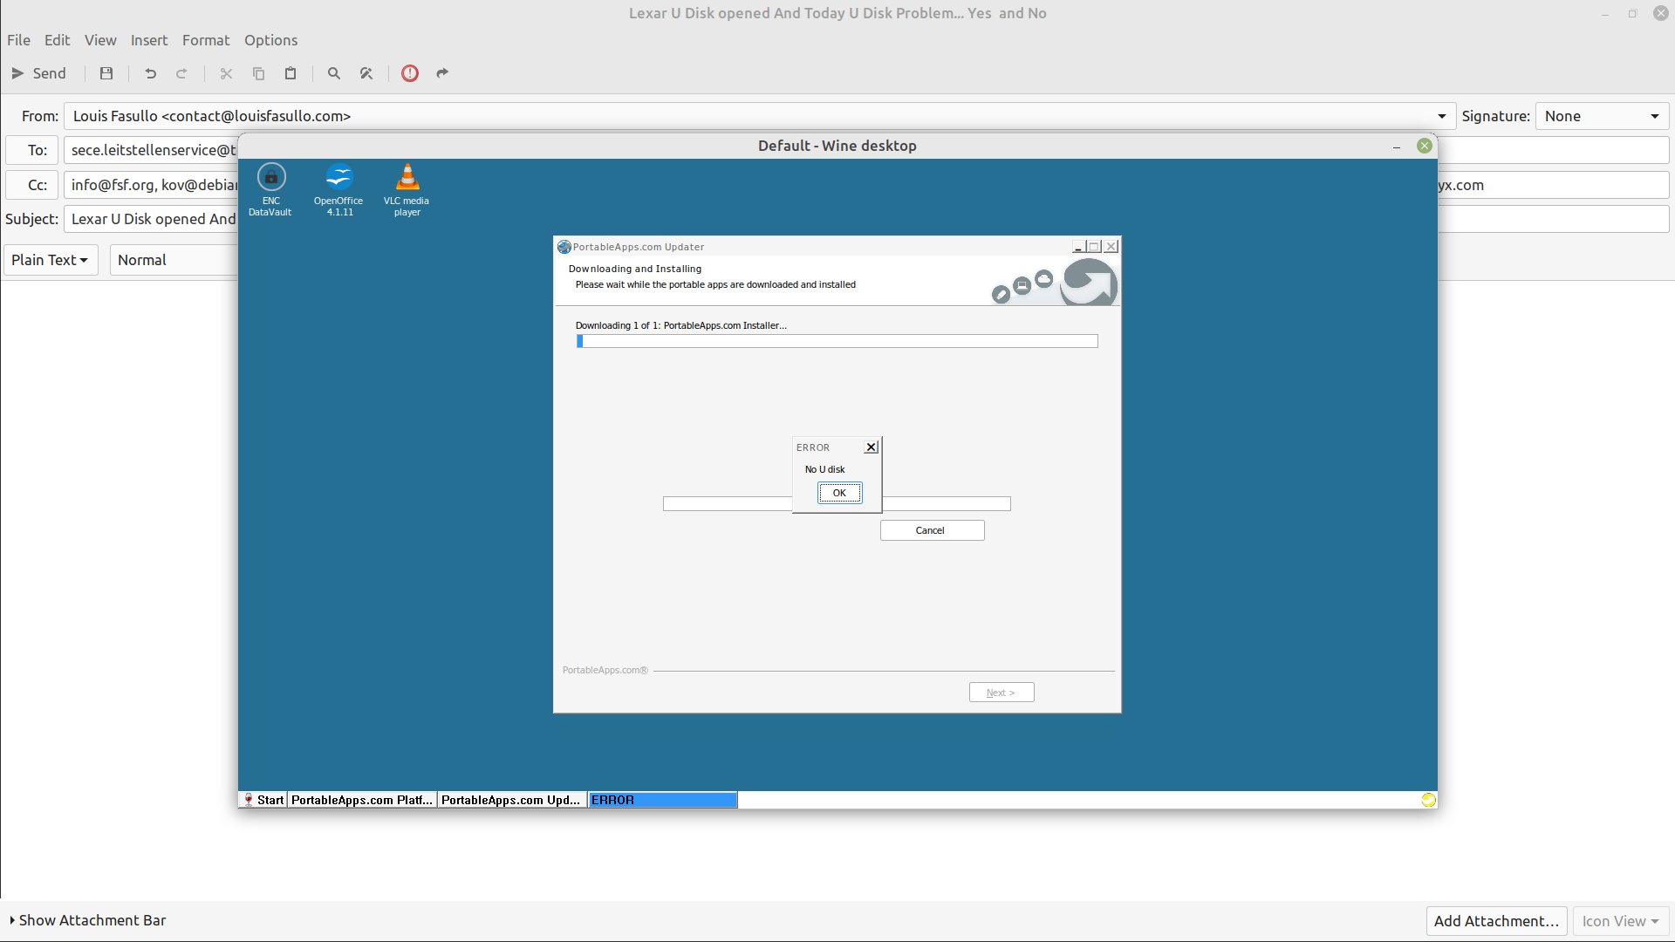Select the VLC media player desktop icon
The image size is (1675, 942).
point(407,189)
